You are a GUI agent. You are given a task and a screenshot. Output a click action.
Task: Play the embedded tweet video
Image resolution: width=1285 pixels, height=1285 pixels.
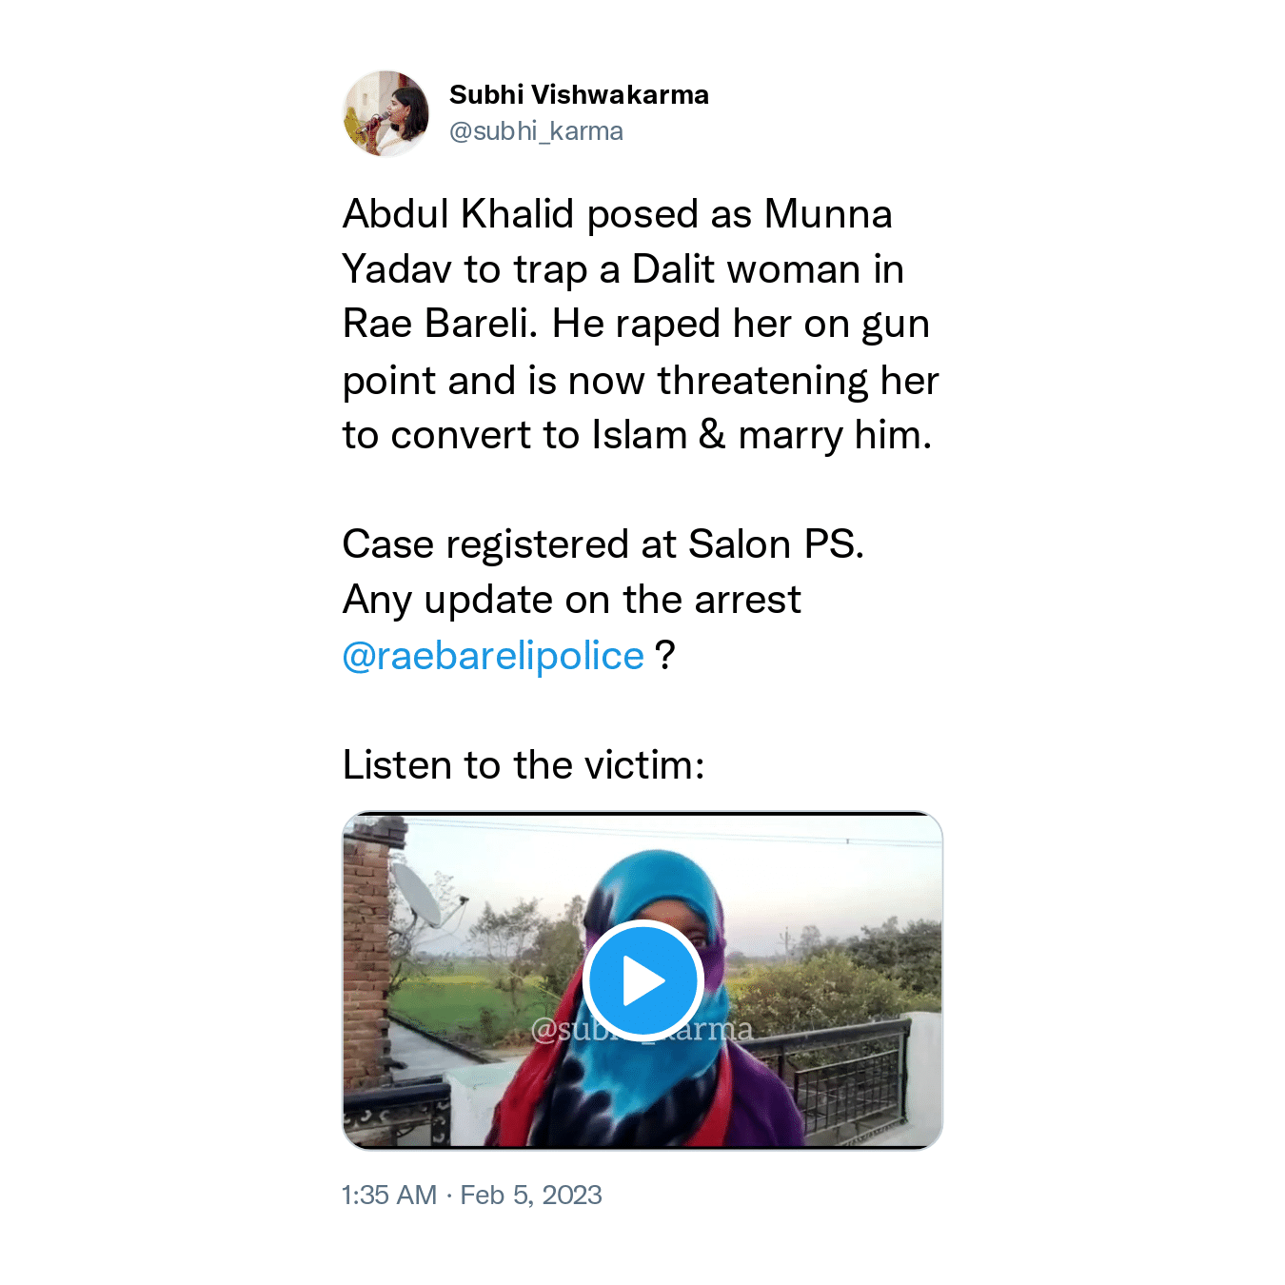pos(642,980)
